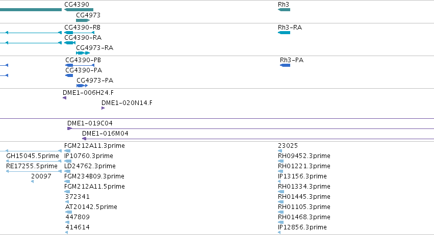Click the 23025 feature label
This screenshot has width=434, height=235.
coord(288,146)
